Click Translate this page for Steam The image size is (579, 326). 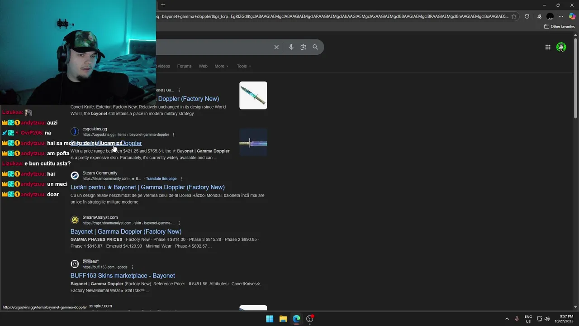(161, 179)
